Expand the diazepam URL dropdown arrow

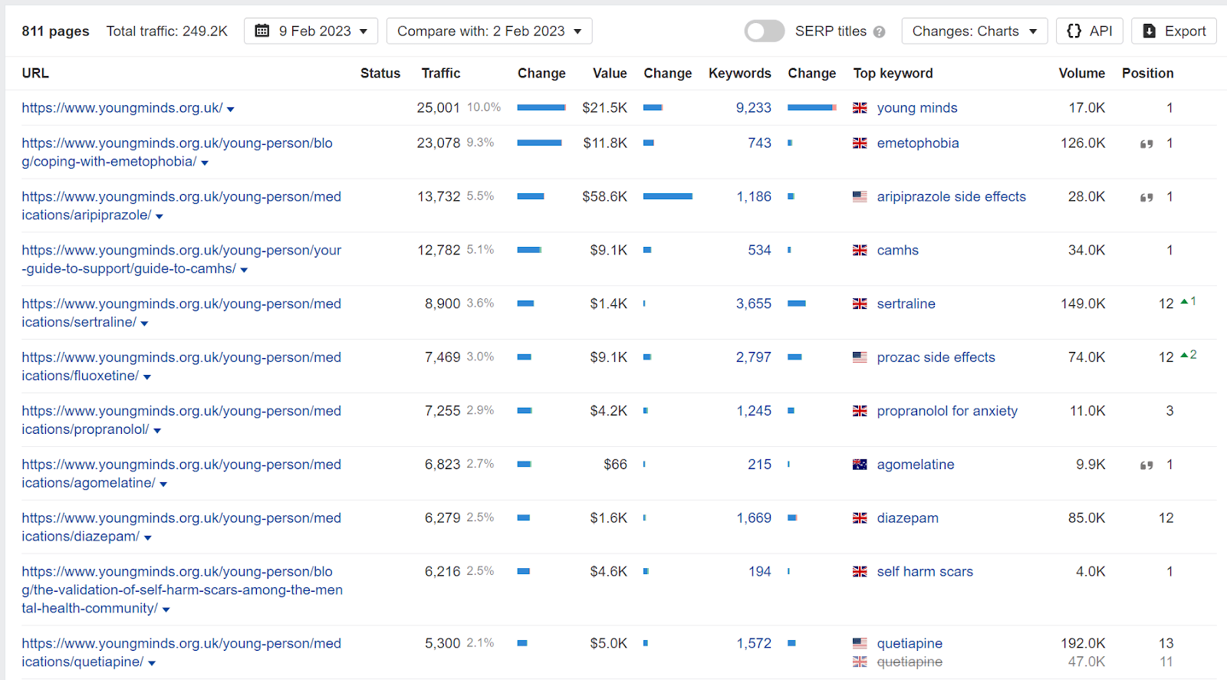pyautogui.click(x=148, y=538)
